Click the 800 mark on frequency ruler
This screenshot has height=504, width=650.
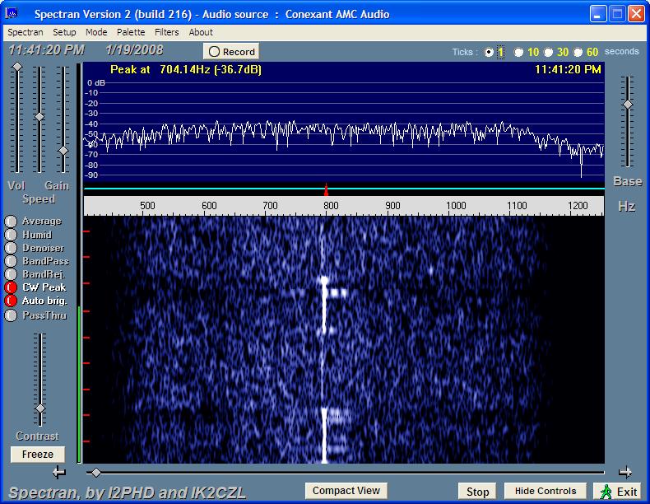(x=331, y=206)
